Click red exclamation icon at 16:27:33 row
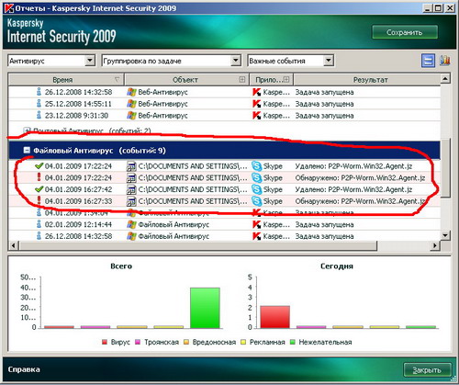This screenshot has height=385, width=459. pyautogui.click(x=39, y=200)
